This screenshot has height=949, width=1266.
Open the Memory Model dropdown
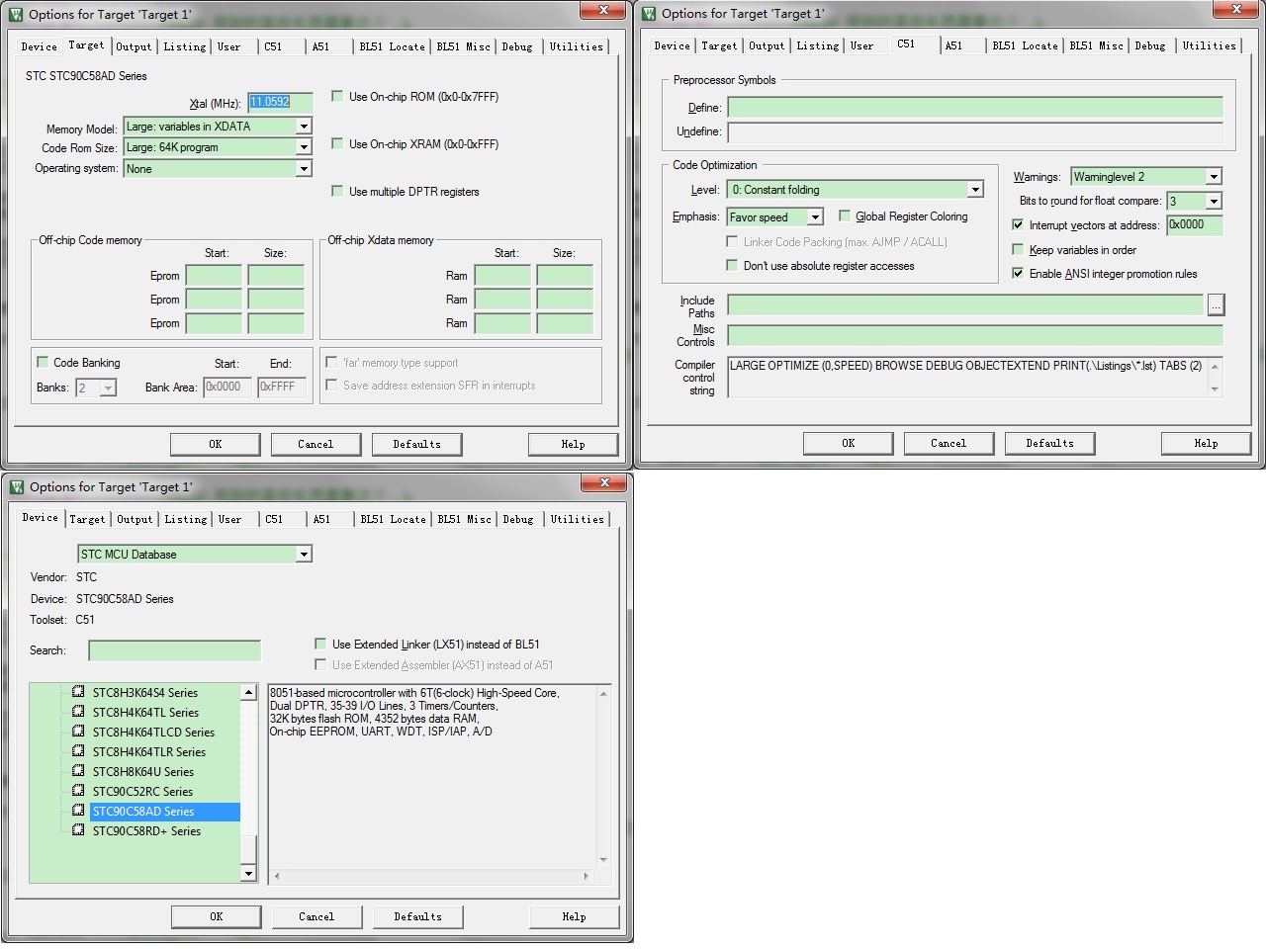pos(305,127)
